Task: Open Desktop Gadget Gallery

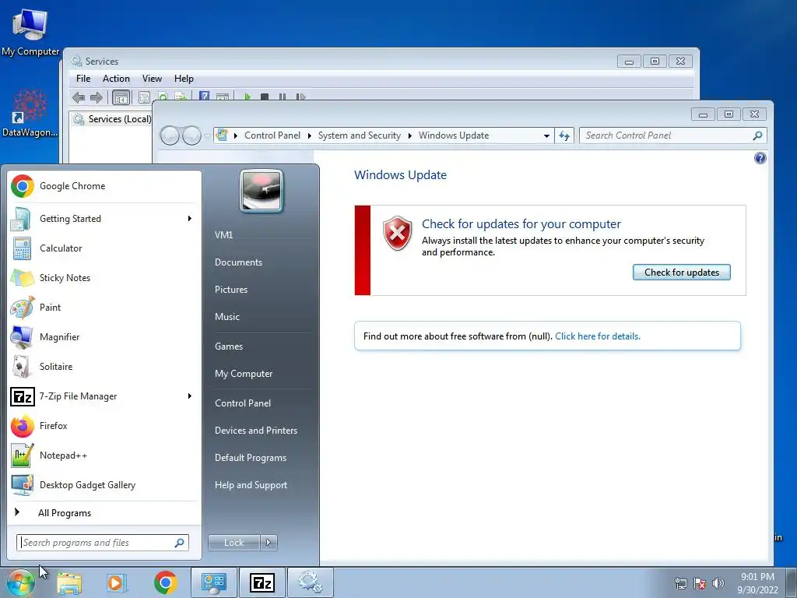Action: [104, 484]
